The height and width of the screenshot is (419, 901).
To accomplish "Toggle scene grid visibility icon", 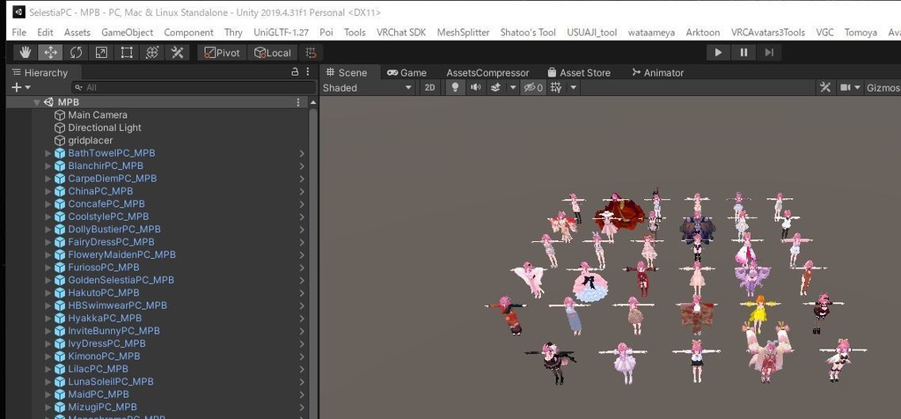I will click(556, 87).
